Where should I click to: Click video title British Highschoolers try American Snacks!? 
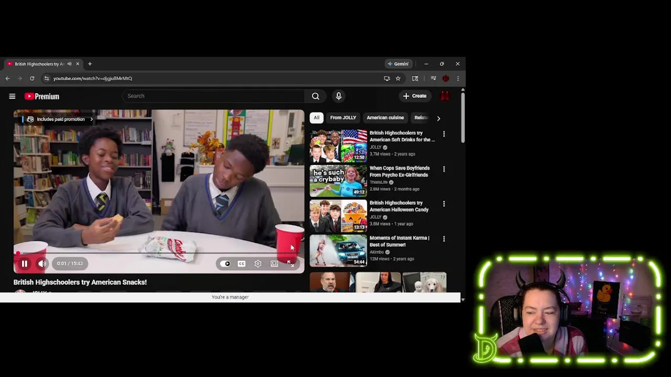coord(80,282)
